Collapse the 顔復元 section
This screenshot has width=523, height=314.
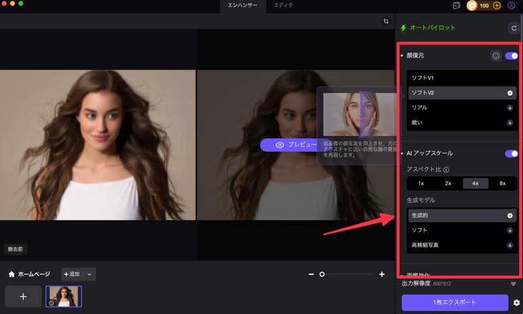pos(402,56)
